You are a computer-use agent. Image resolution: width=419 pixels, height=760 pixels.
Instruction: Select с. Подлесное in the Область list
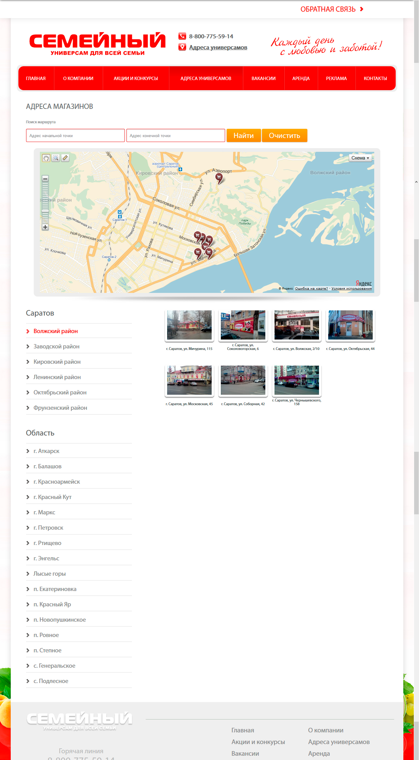pyautogui.click(x=51, y=681)
